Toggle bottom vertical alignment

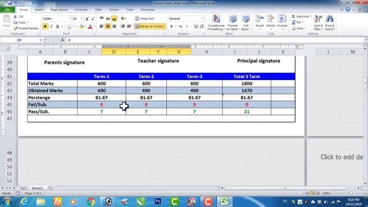pos(114,18)
